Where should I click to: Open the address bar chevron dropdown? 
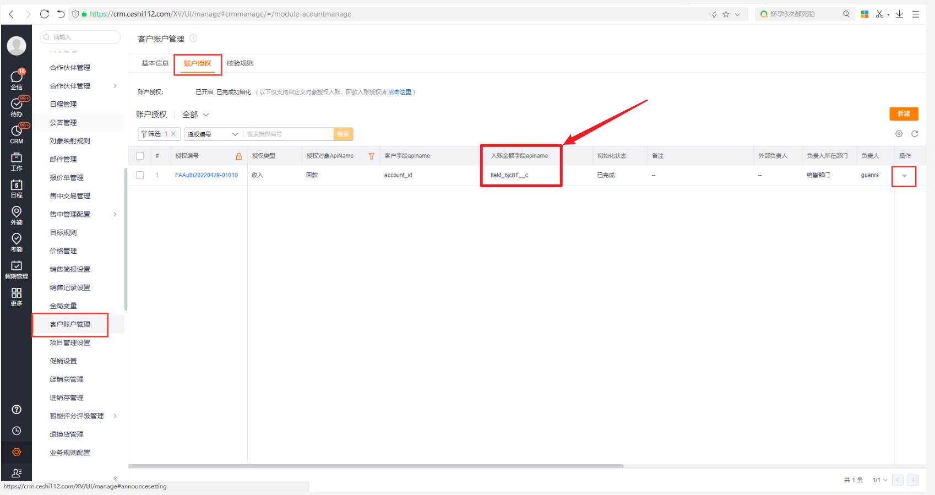738,14
